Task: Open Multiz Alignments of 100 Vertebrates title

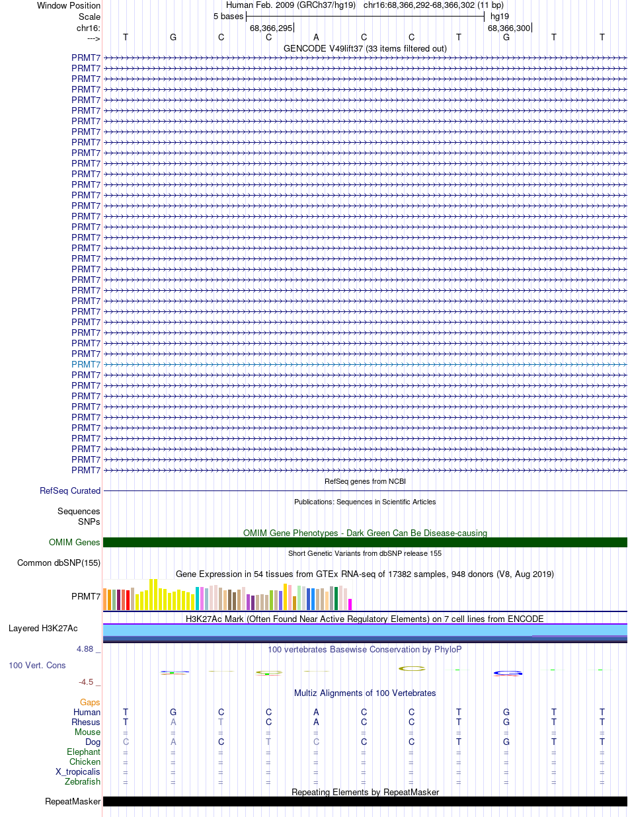Action: click(x=365, y=693)
